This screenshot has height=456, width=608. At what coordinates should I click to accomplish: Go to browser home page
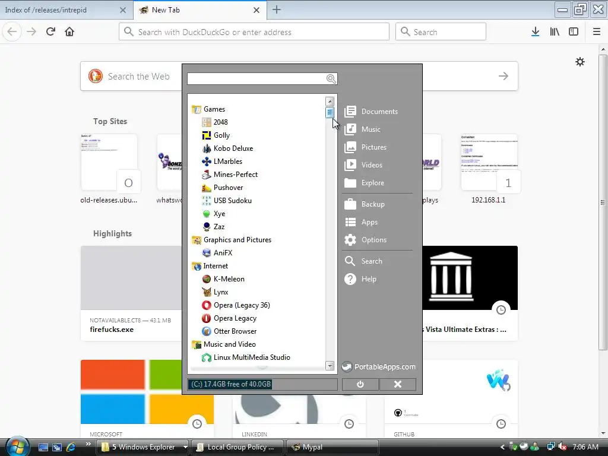point(69,32)
